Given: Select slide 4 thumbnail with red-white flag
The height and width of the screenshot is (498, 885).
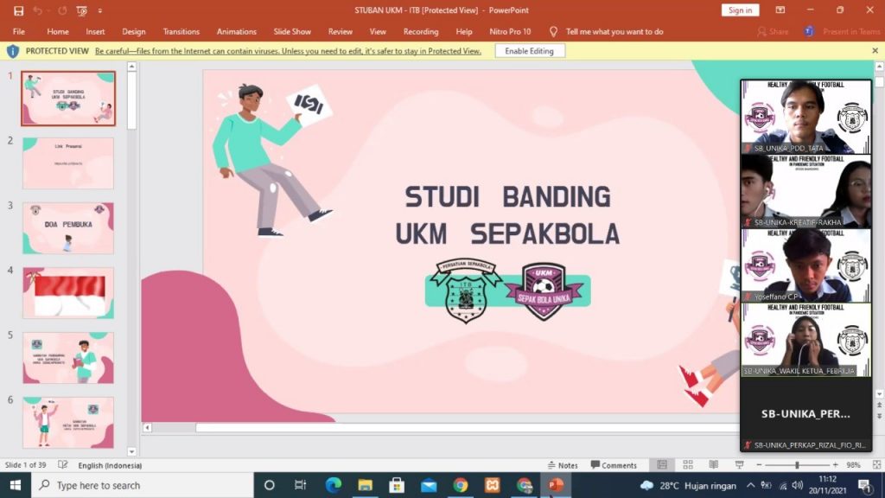Looking at the screenshot, I should 68,293.
